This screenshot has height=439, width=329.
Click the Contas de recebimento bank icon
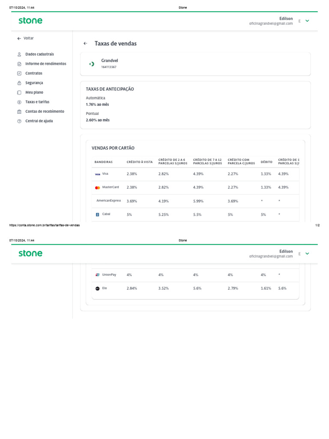pyautogui.click(x=19, y=112)
